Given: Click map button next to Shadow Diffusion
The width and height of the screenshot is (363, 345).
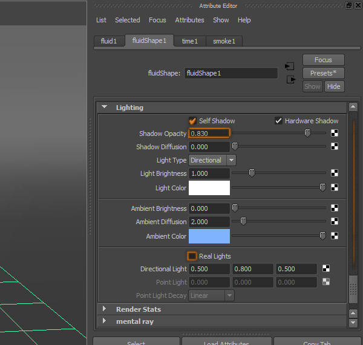Looking at the screenshot, I should [335, 146].
